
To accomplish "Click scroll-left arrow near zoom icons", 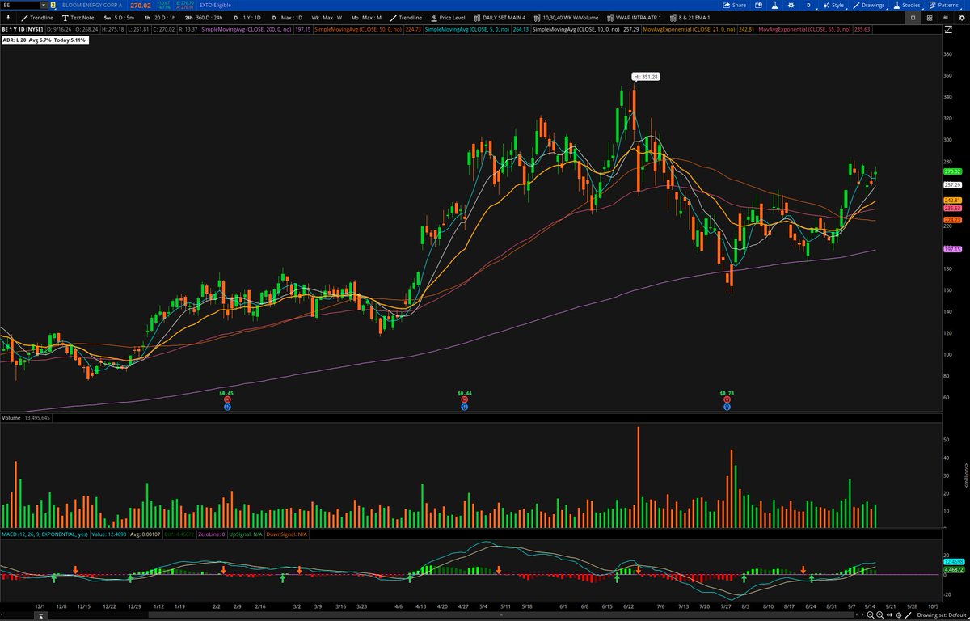I will point(857,615).
